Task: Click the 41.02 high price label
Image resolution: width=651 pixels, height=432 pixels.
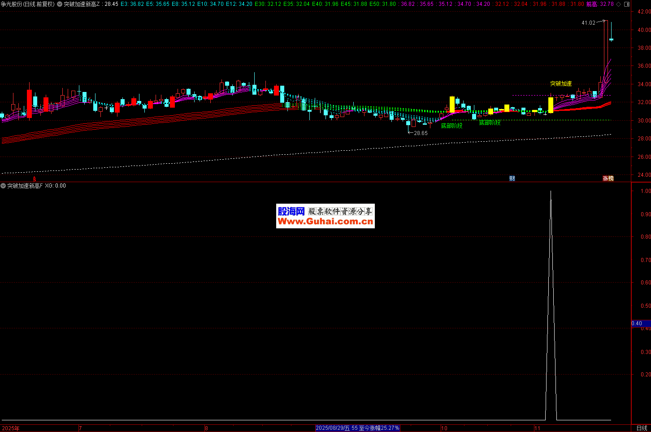Action: (588, 23)
